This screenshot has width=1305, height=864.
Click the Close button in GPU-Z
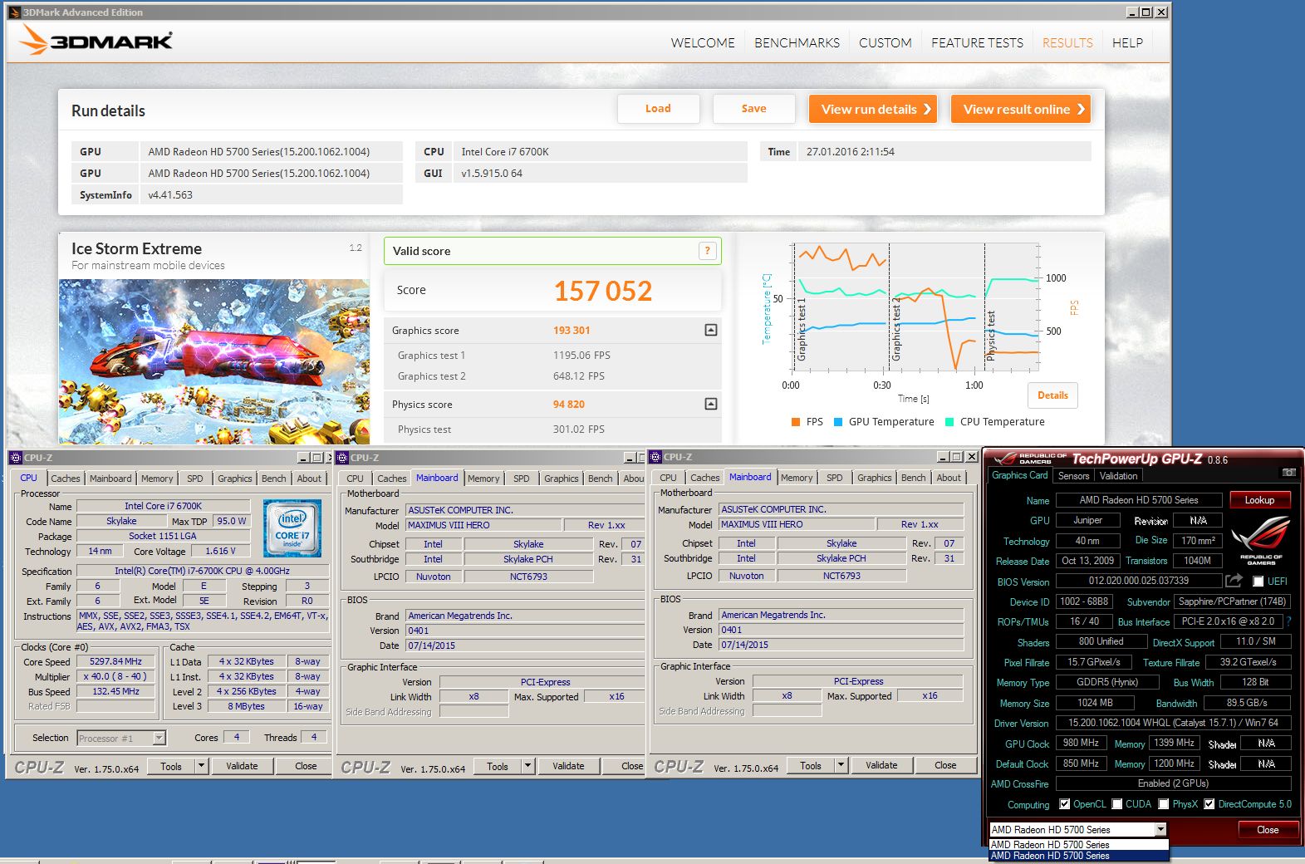pyautogui.click(x=1268, y=830)
